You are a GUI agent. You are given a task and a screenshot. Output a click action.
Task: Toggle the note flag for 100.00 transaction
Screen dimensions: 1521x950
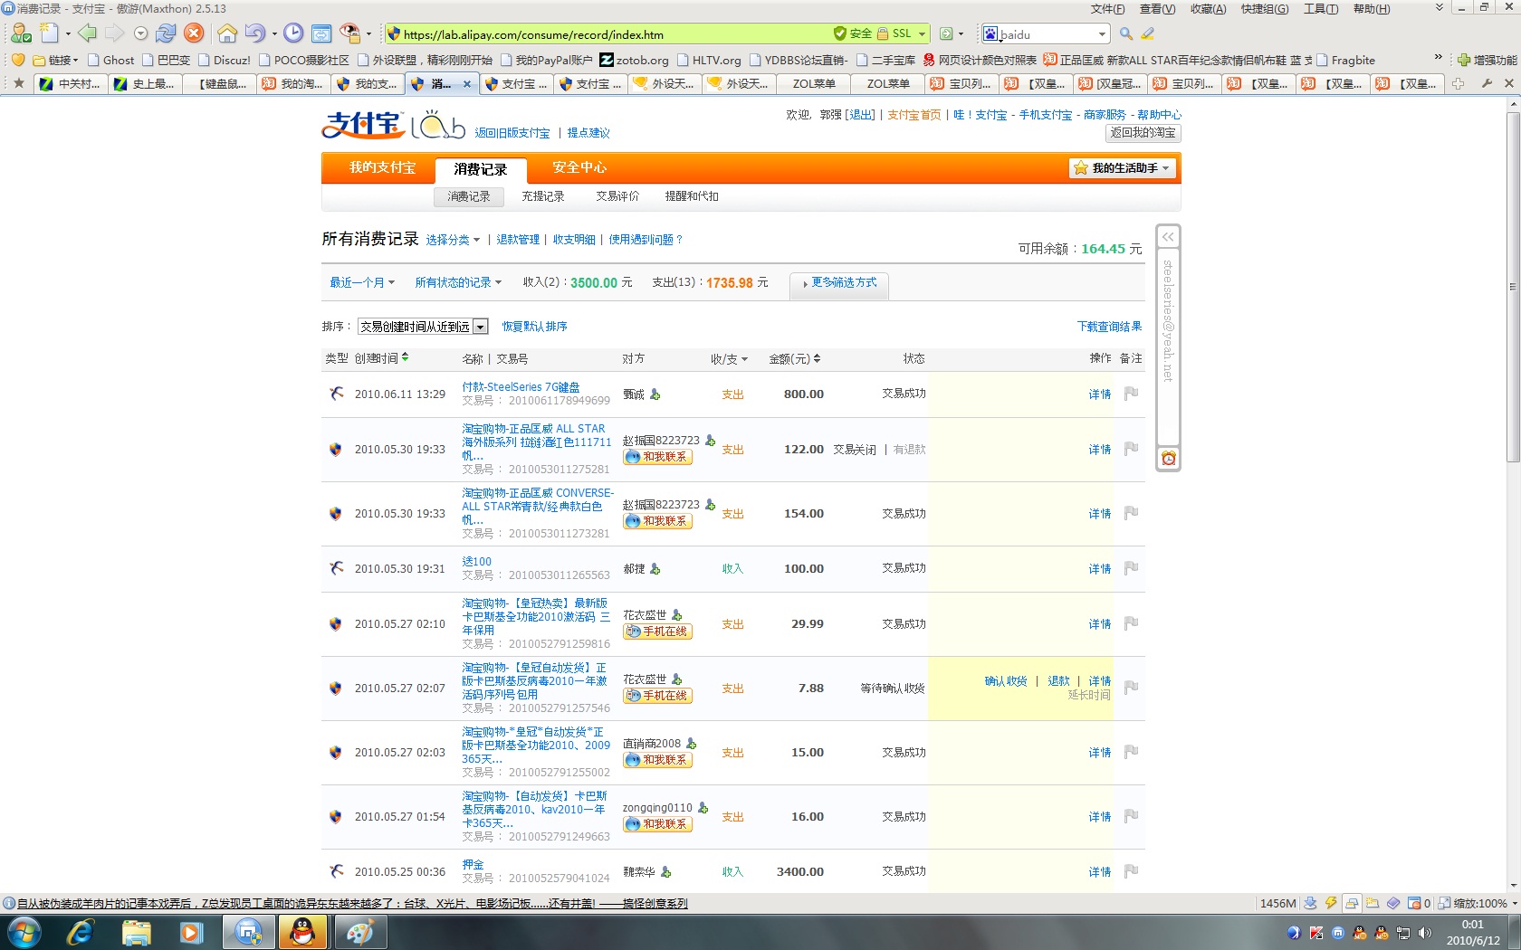[x=1131, y=568]
